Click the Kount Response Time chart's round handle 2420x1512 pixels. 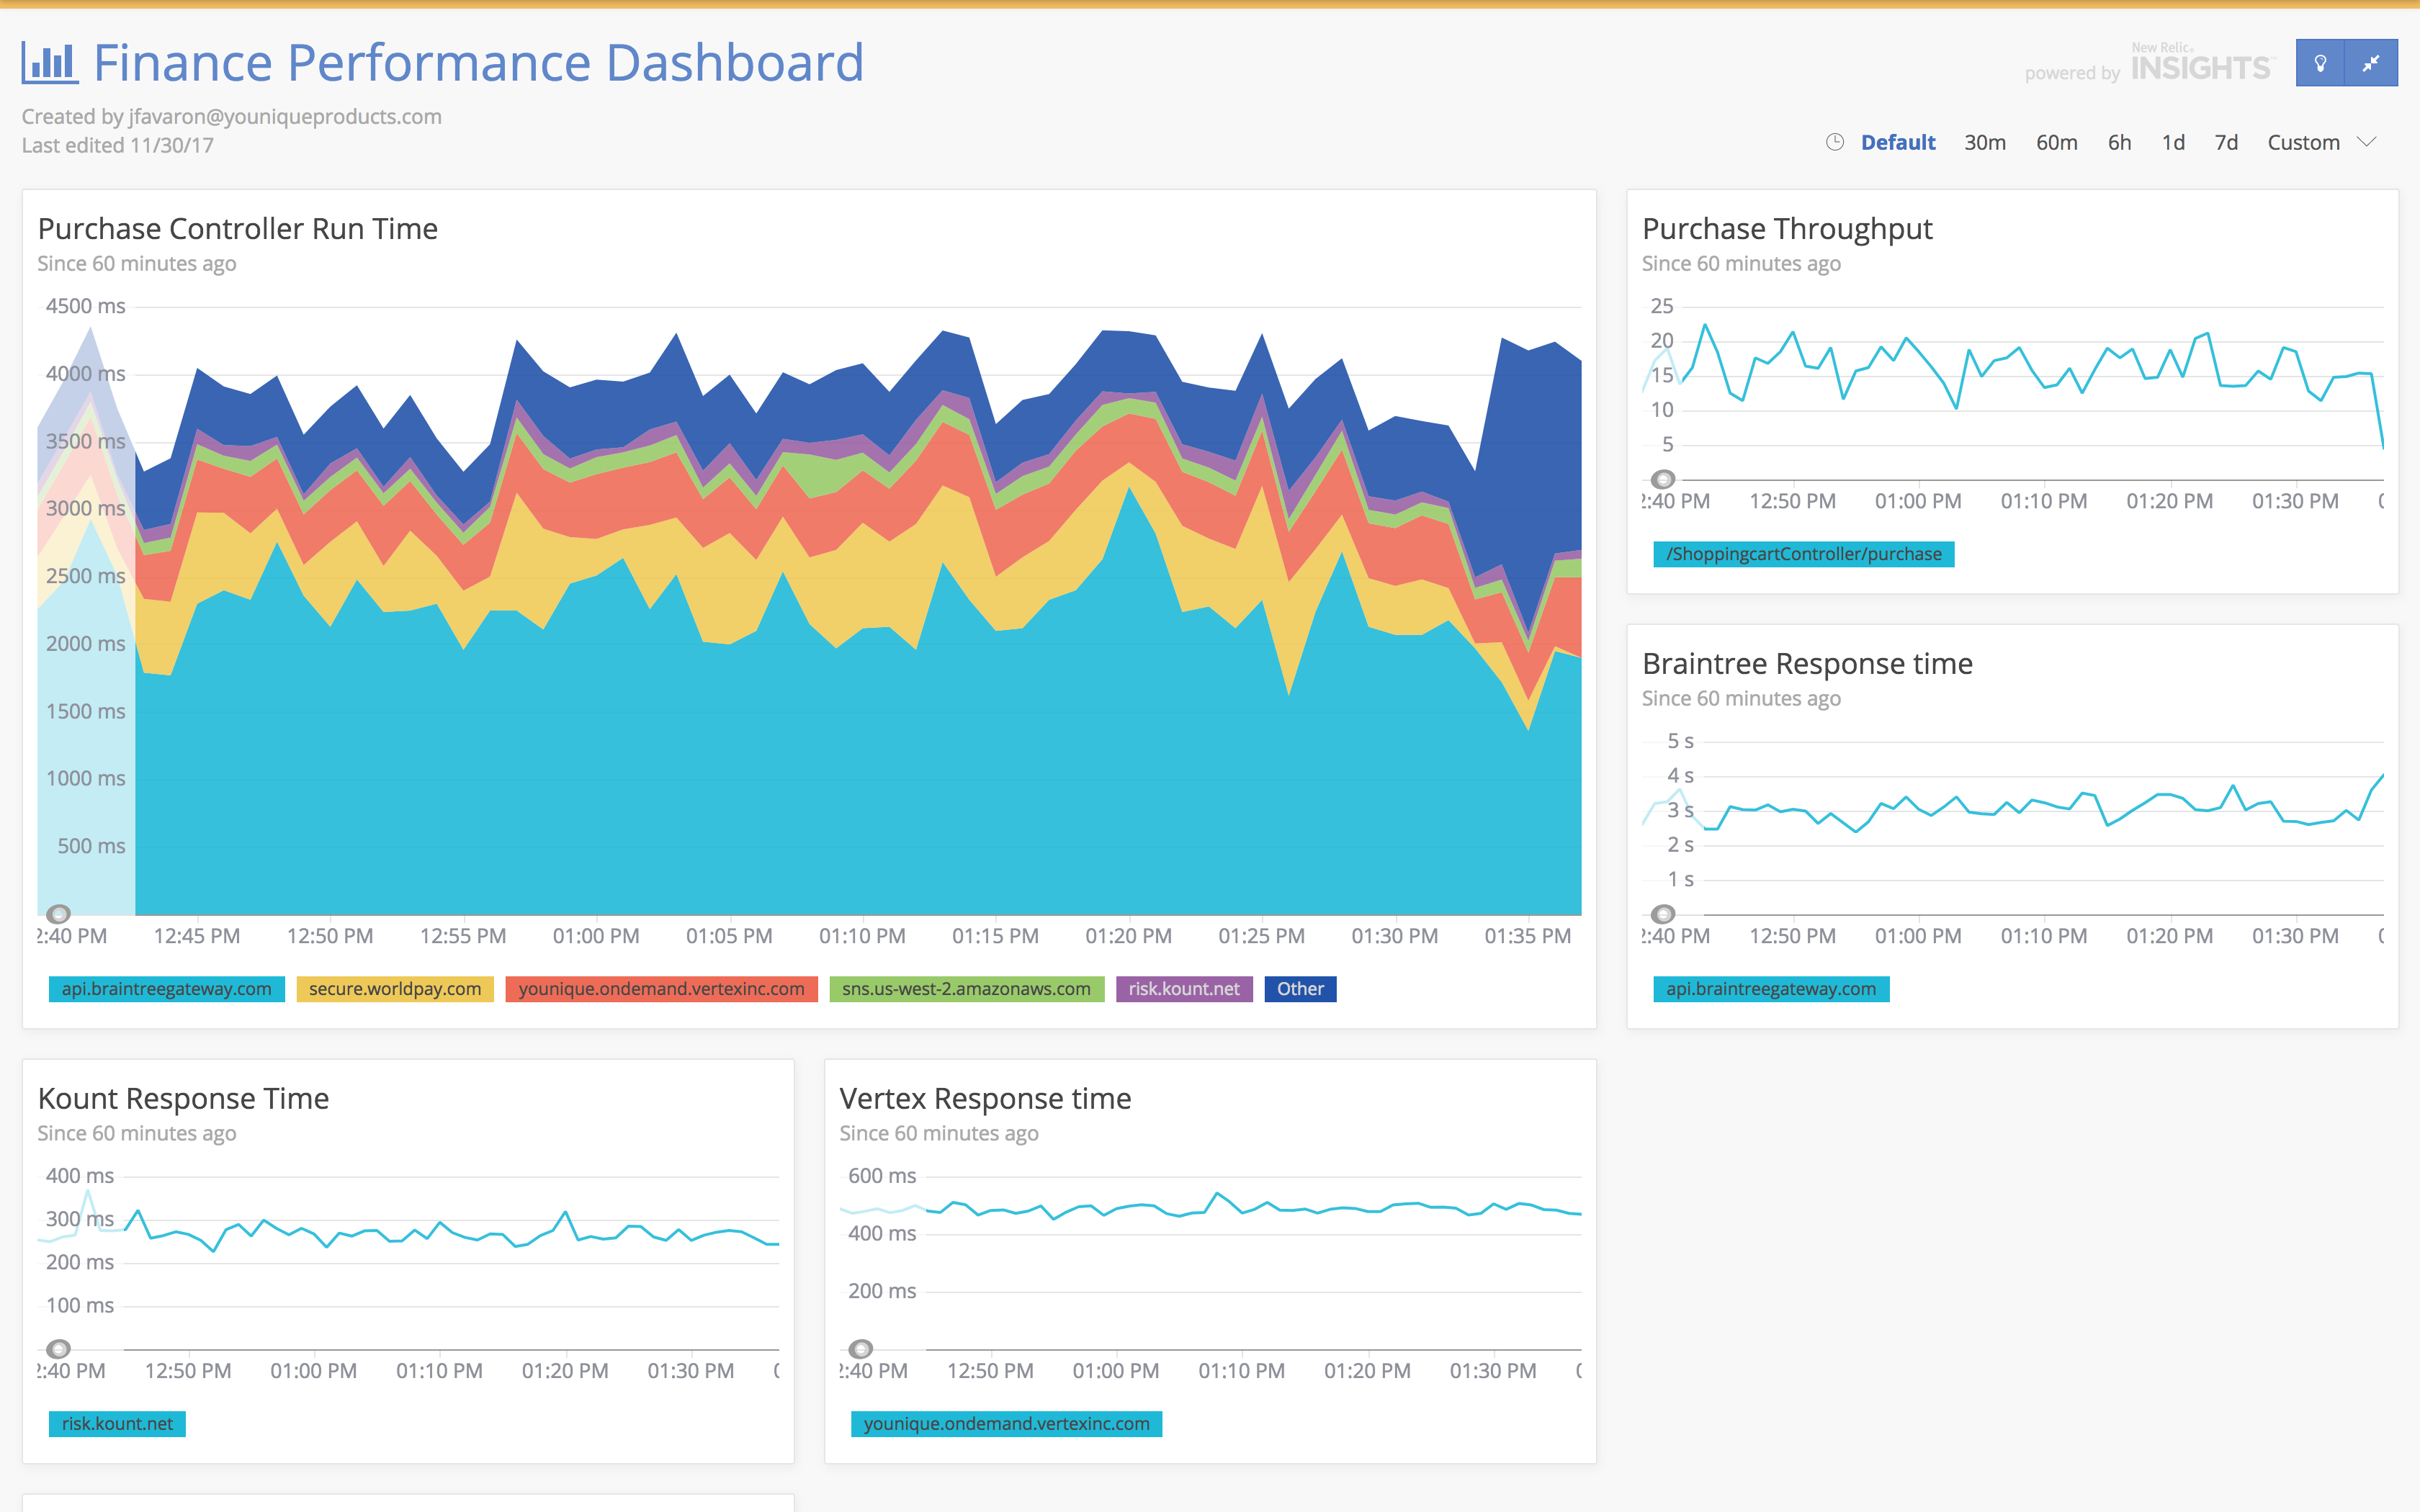pyautogui.click(x=59, y=1349)
